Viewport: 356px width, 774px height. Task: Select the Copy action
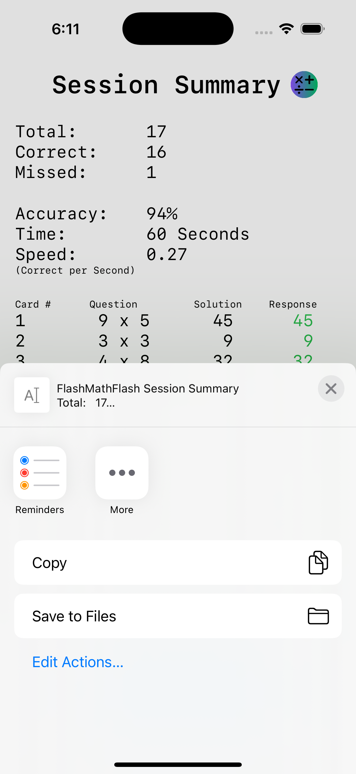pyautogui.click(x=150, y=562)
